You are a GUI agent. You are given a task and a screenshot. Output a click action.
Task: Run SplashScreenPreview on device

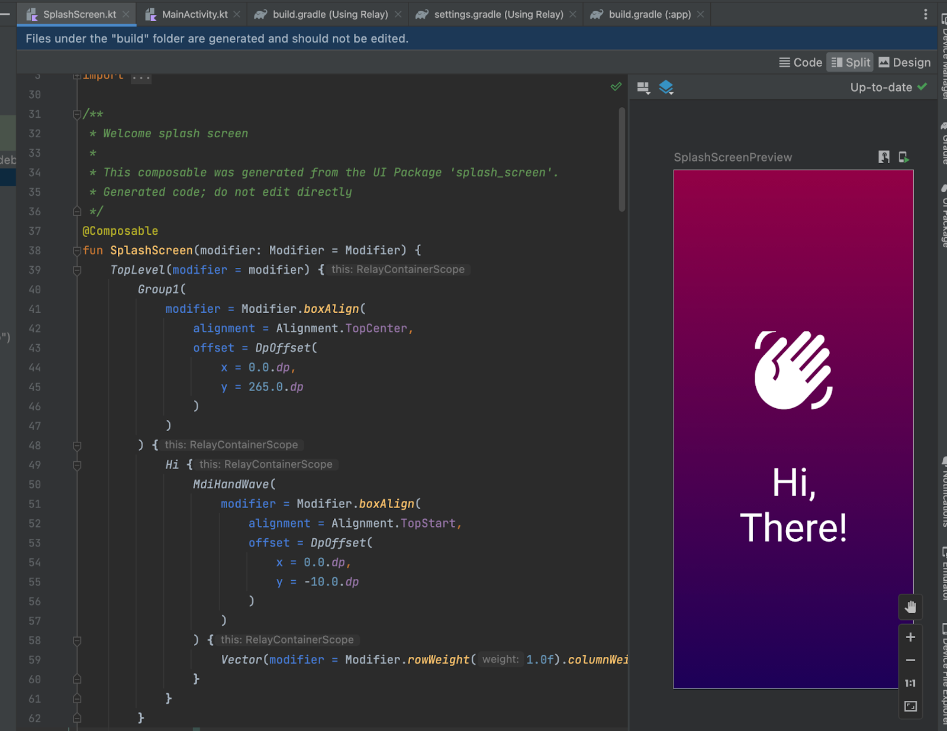tap(904, 157)
